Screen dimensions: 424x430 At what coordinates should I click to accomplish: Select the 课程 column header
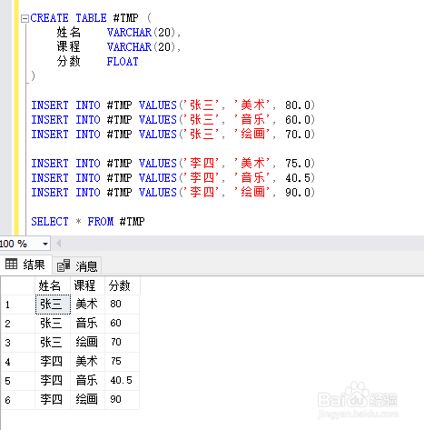click(87, 285)
